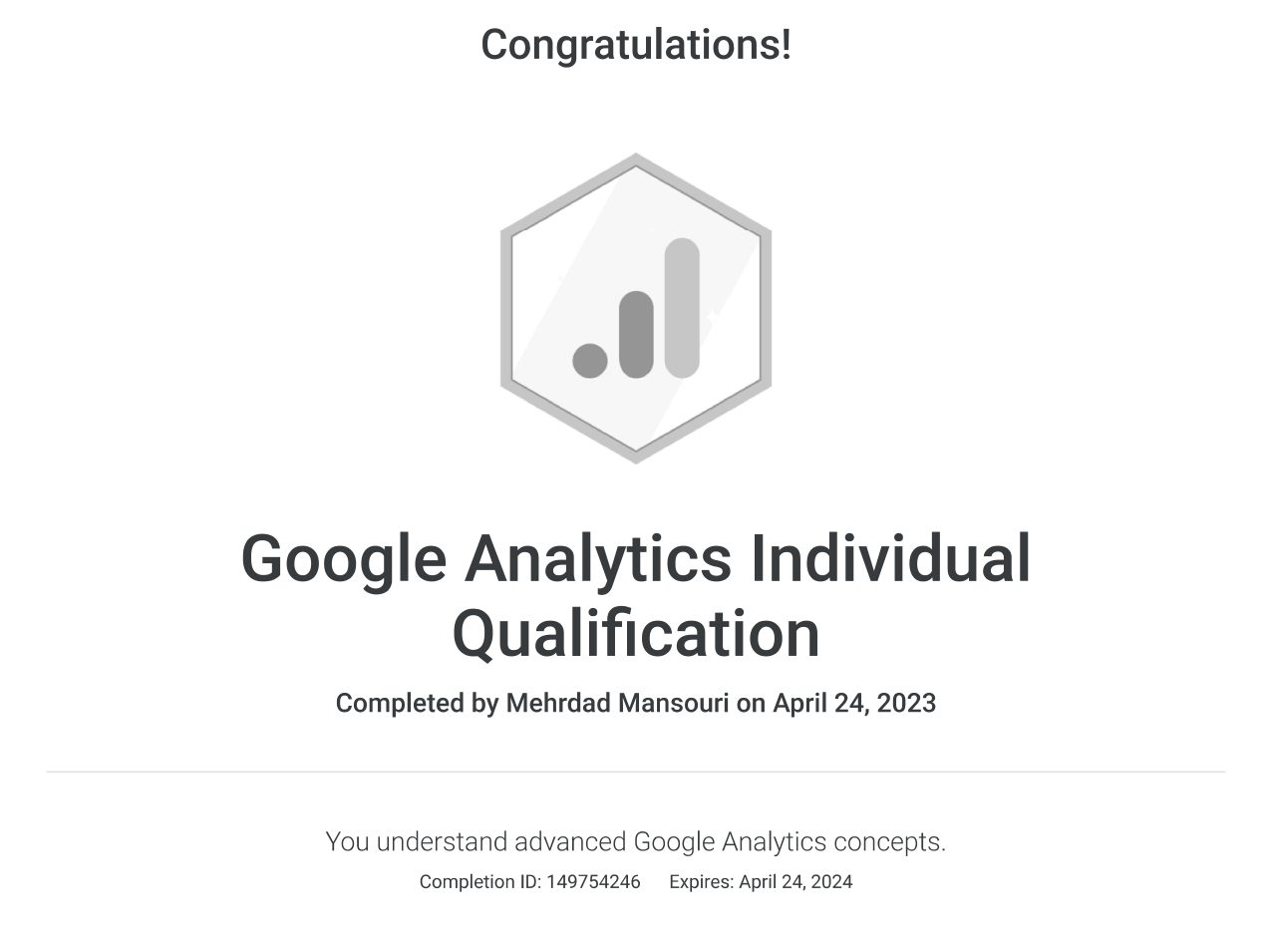Click the "Completion ID:" label
Viewport: 1270px width, 937px height.
pyautogui.click(x=479, y=882)
